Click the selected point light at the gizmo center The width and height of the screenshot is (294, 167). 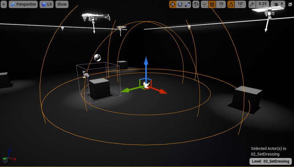pos(146,85)
